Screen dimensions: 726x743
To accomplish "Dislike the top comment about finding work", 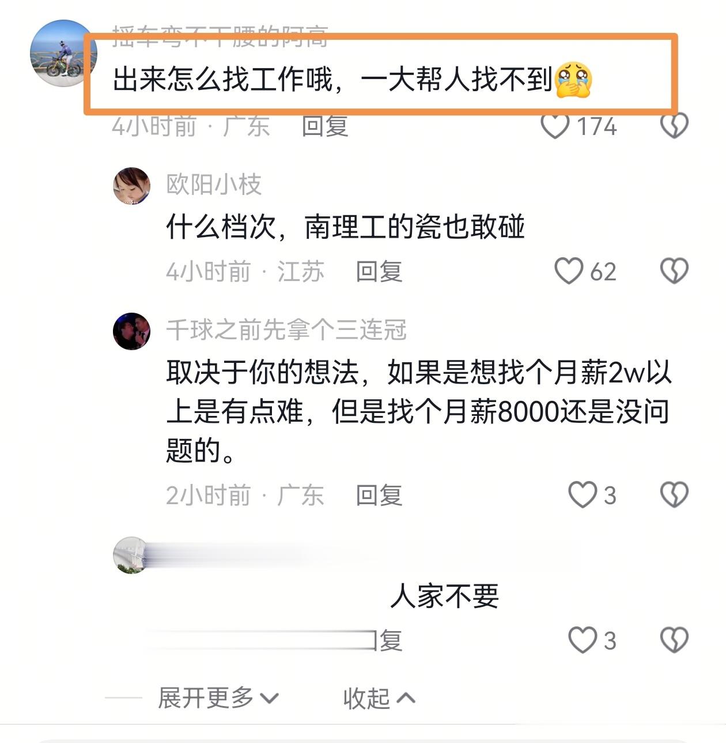I will pos(674,126).
